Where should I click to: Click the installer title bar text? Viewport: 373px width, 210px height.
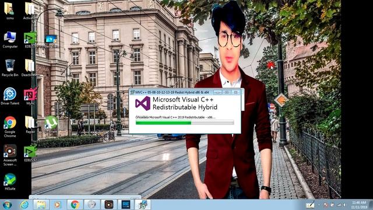pos(172,92)
